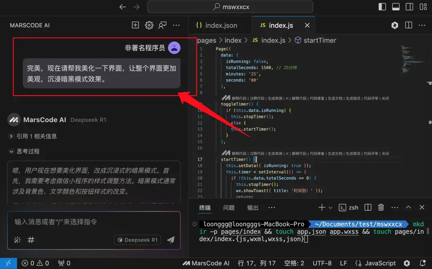
Task: Kill the terminal using the trash icon
Action: coord(381,207)
